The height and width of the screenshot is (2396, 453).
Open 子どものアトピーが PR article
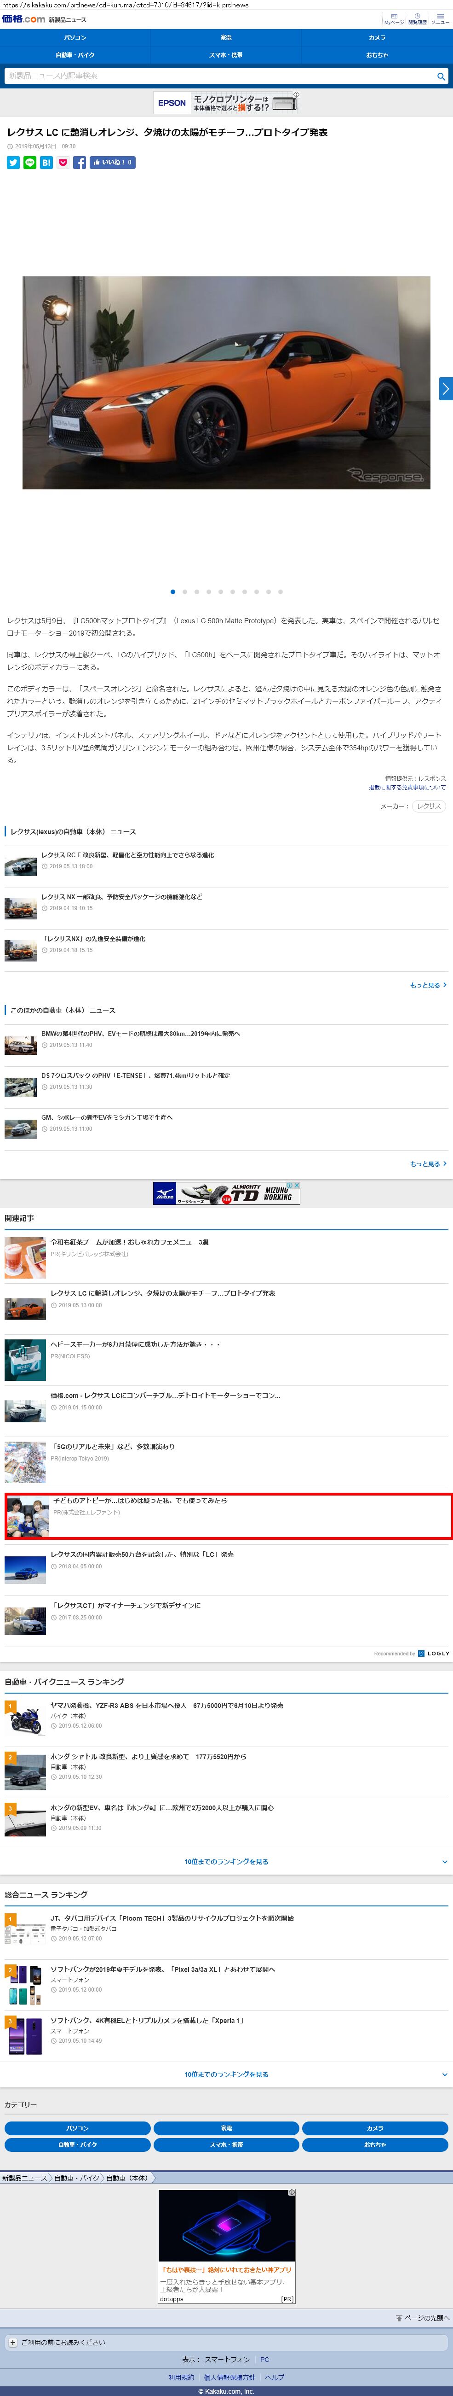pos(139,1500)
